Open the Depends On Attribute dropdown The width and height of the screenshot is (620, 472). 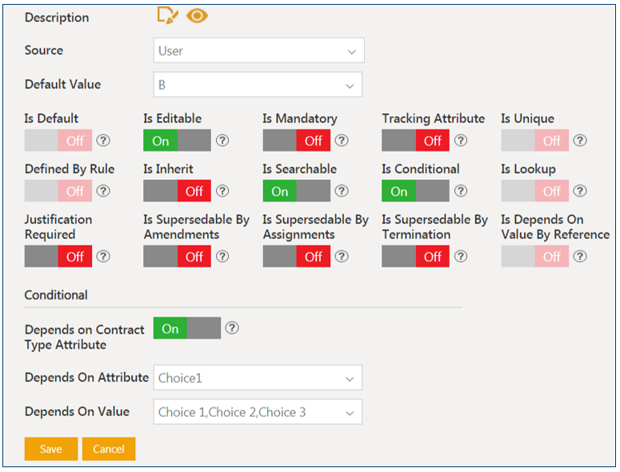(258, 378)
